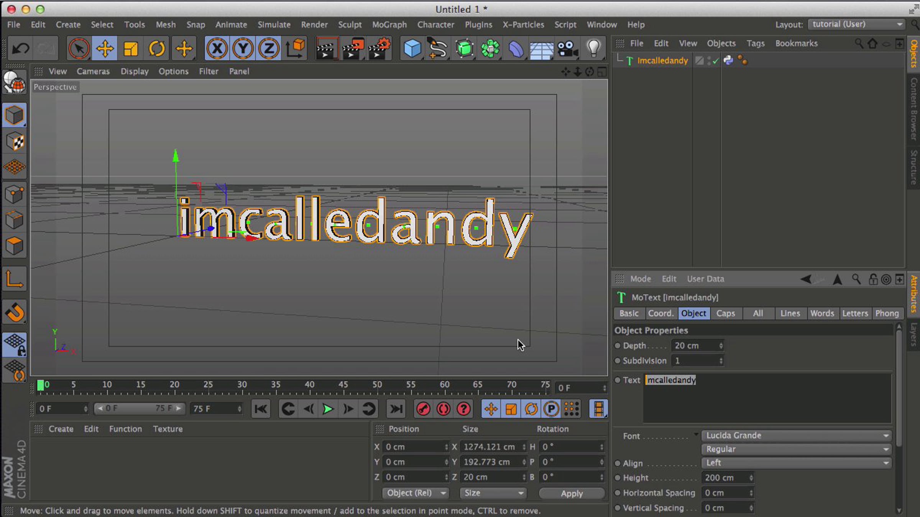
Task: Select the Rotate tool in top toolbar
Action: coord(156,49)
